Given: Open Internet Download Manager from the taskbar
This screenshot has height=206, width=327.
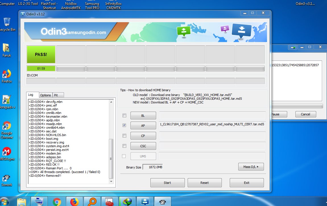Looking at the screenshot, I should point(127,201).
